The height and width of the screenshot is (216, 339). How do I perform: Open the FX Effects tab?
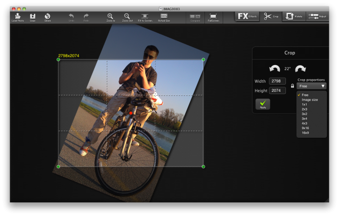(247, 16)
